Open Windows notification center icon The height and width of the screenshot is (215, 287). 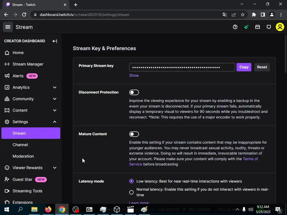coord(278,209)
